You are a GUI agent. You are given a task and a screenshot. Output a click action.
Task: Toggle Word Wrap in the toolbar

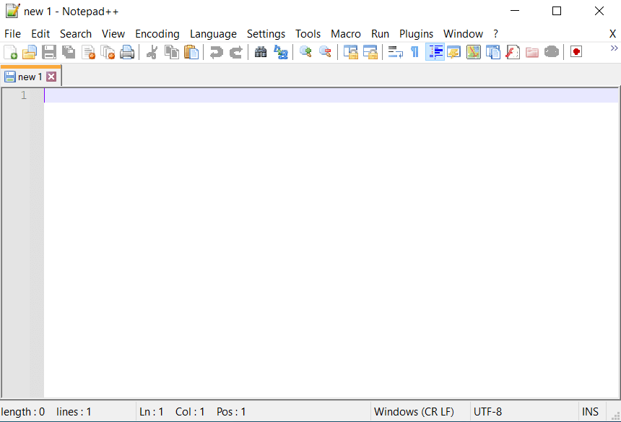[395, 52]
